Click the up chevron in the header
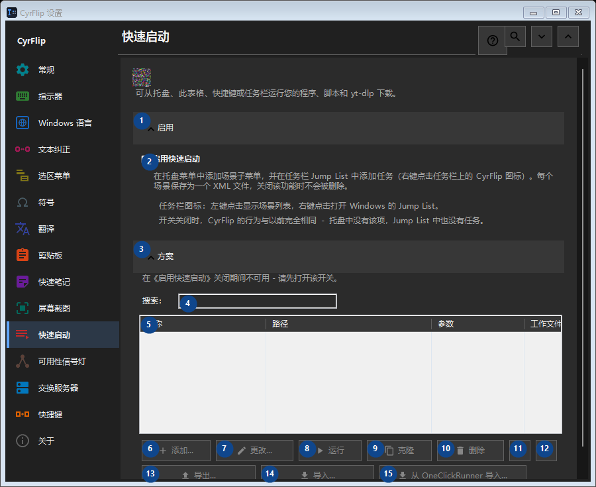This screenshot has width=596, height=487. coord(568,36)
